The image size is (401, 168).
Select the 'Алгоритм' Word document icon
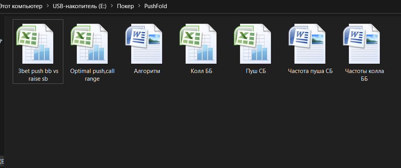[x=144, y=44]
